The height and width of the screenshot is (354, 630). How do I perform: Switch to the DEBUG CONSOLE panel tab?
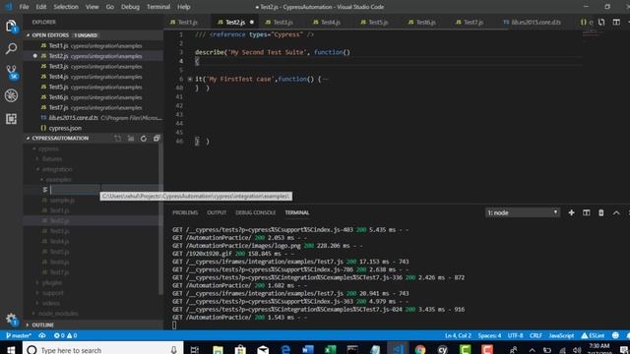[256, 212]
